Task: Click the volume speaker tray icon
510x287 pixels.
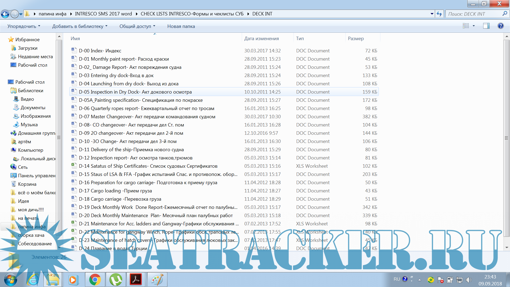Action: [x=469, y=280]
